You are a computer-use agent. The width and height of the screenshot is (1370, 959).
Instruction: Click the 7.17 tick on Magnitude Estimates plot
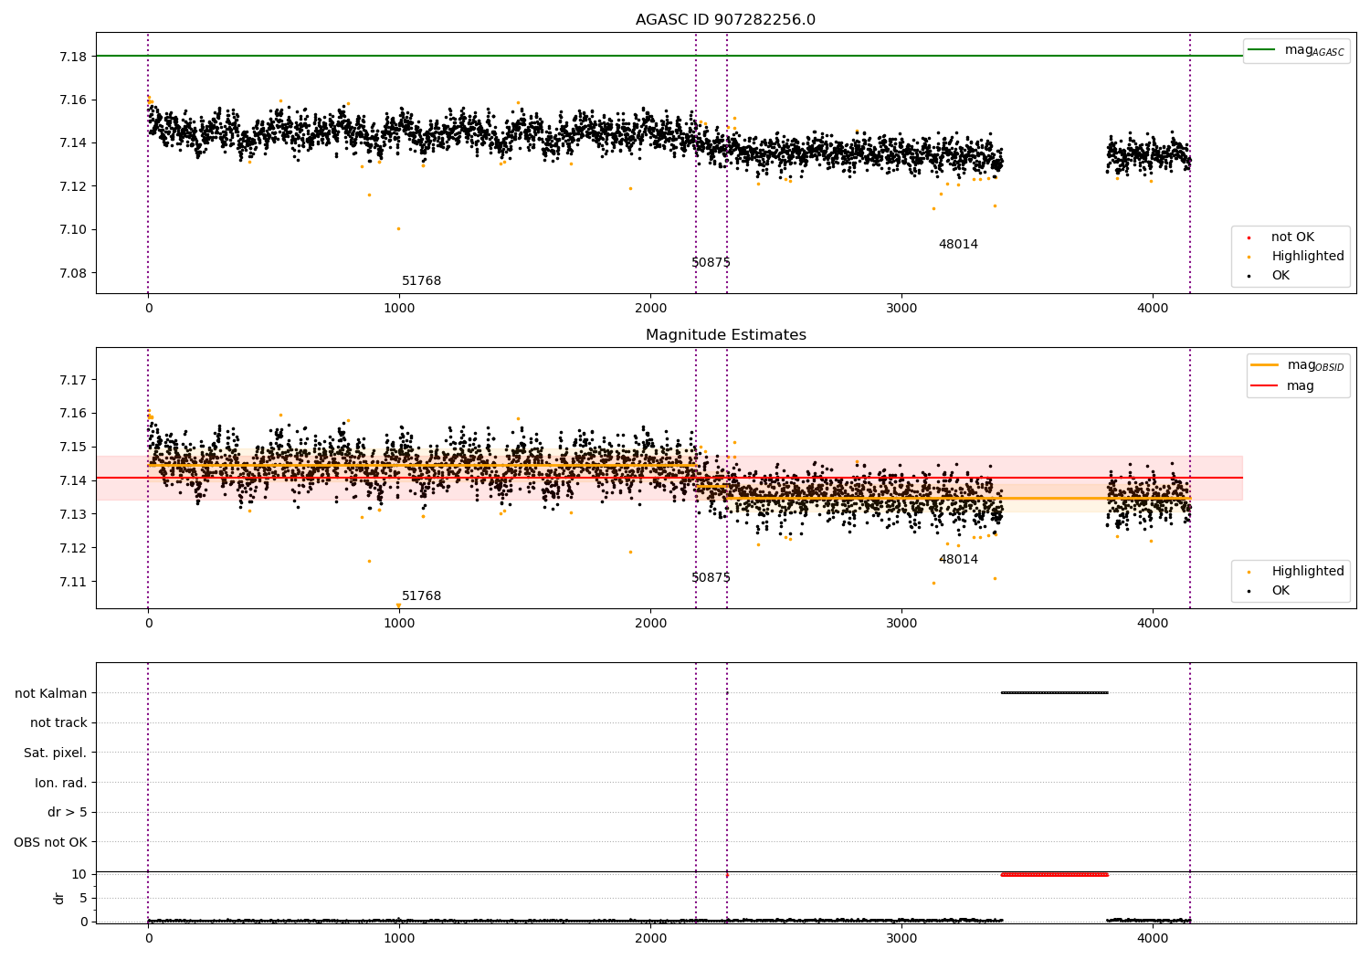[x=72, y=380]
